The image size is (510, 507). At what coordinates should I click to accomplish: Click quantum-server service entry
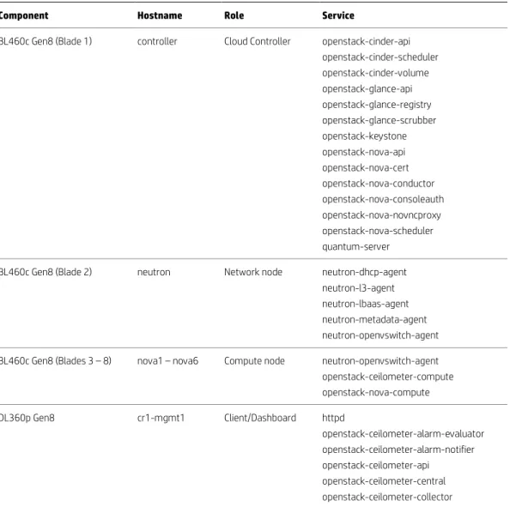click(x=355, y=247)
